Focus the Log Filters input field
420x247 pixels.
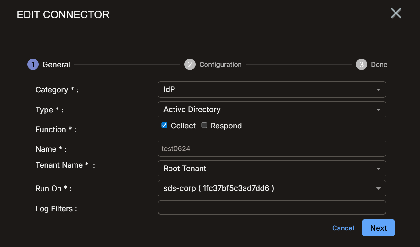click(272, 207)
